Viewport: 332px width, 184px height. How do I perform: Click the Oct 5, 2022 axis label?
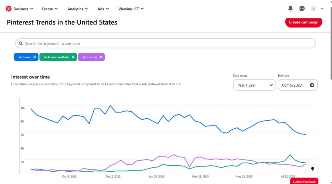pyautogui.click(x=69, y=176)
